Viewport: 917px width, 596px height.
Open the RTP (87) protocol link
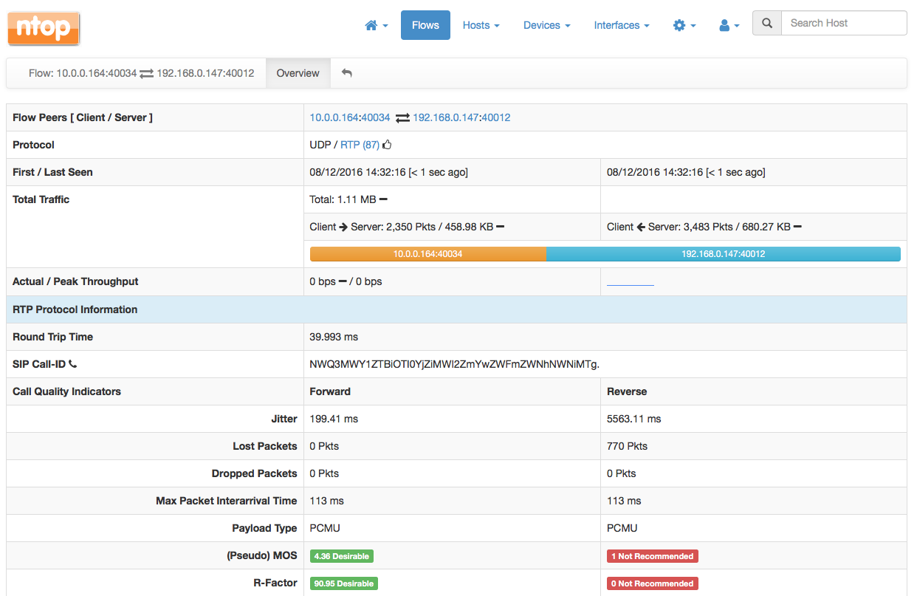pyautogui.click(x=360, y=145)
